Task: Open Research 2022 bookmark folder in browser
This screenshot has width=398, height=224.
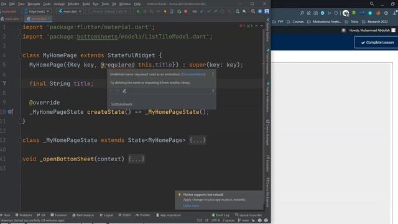Action: coord(374,22)
